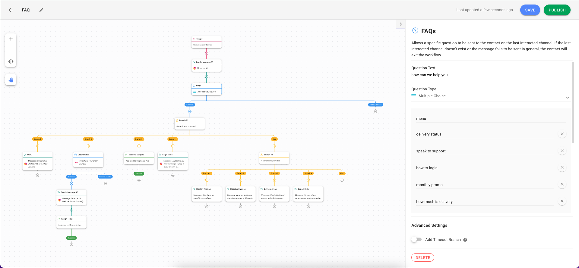Add step below Cancel Order node
The height and width of the screenshot is (268, 579).
click(x=308, y=207)
